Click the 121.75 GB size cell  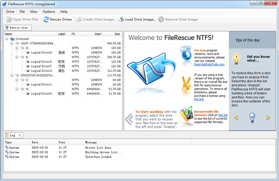[x=114, y=71]
